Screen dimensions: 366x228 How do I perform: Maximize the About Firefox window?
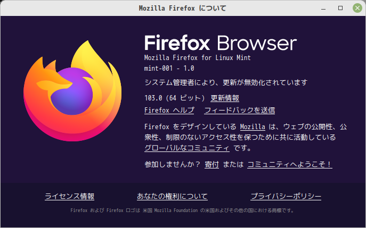pos(340,8)
